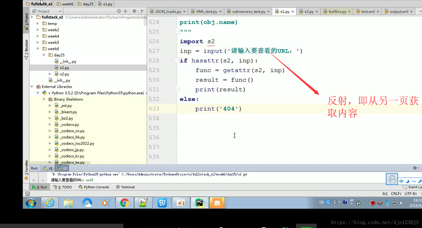Select _codecs_iso2022.py file
Viewport: 422px width, 228px height.
click(74, 144)
